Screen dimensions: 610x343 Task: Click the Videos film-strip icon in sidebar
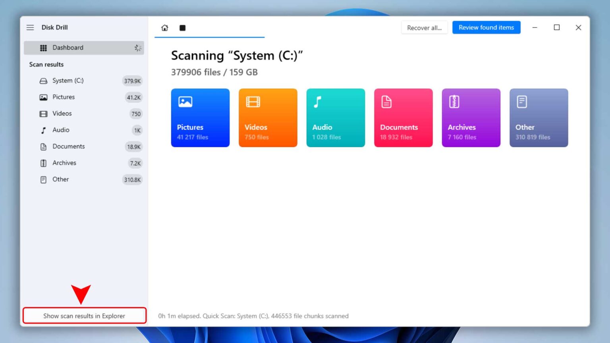coord(43,114)
